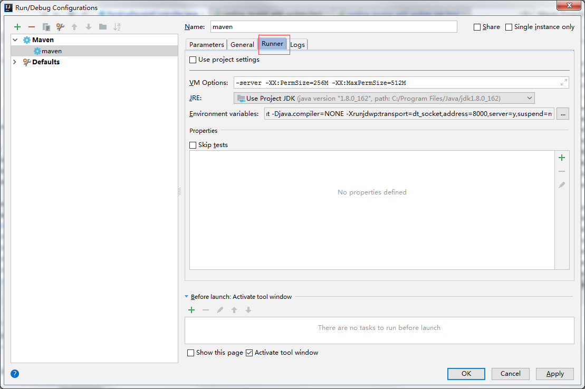585x389 pixels.
Task: Click the Cancel button
Action: pos(511,374)
